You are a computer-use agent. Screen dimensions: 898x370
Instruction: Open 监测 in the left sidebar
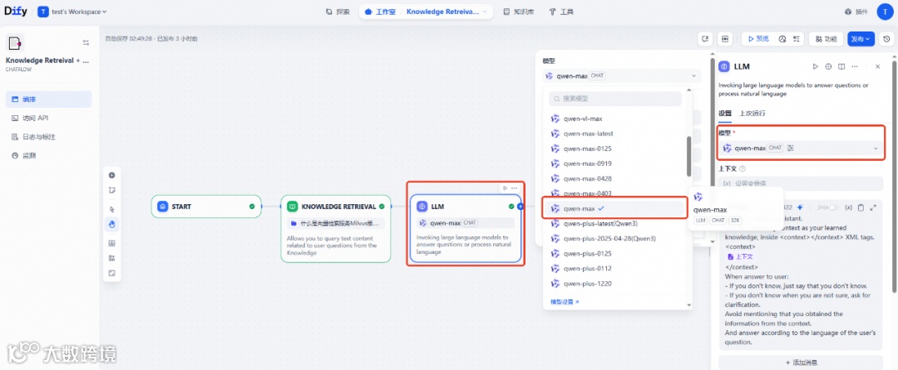pos(49,156)
